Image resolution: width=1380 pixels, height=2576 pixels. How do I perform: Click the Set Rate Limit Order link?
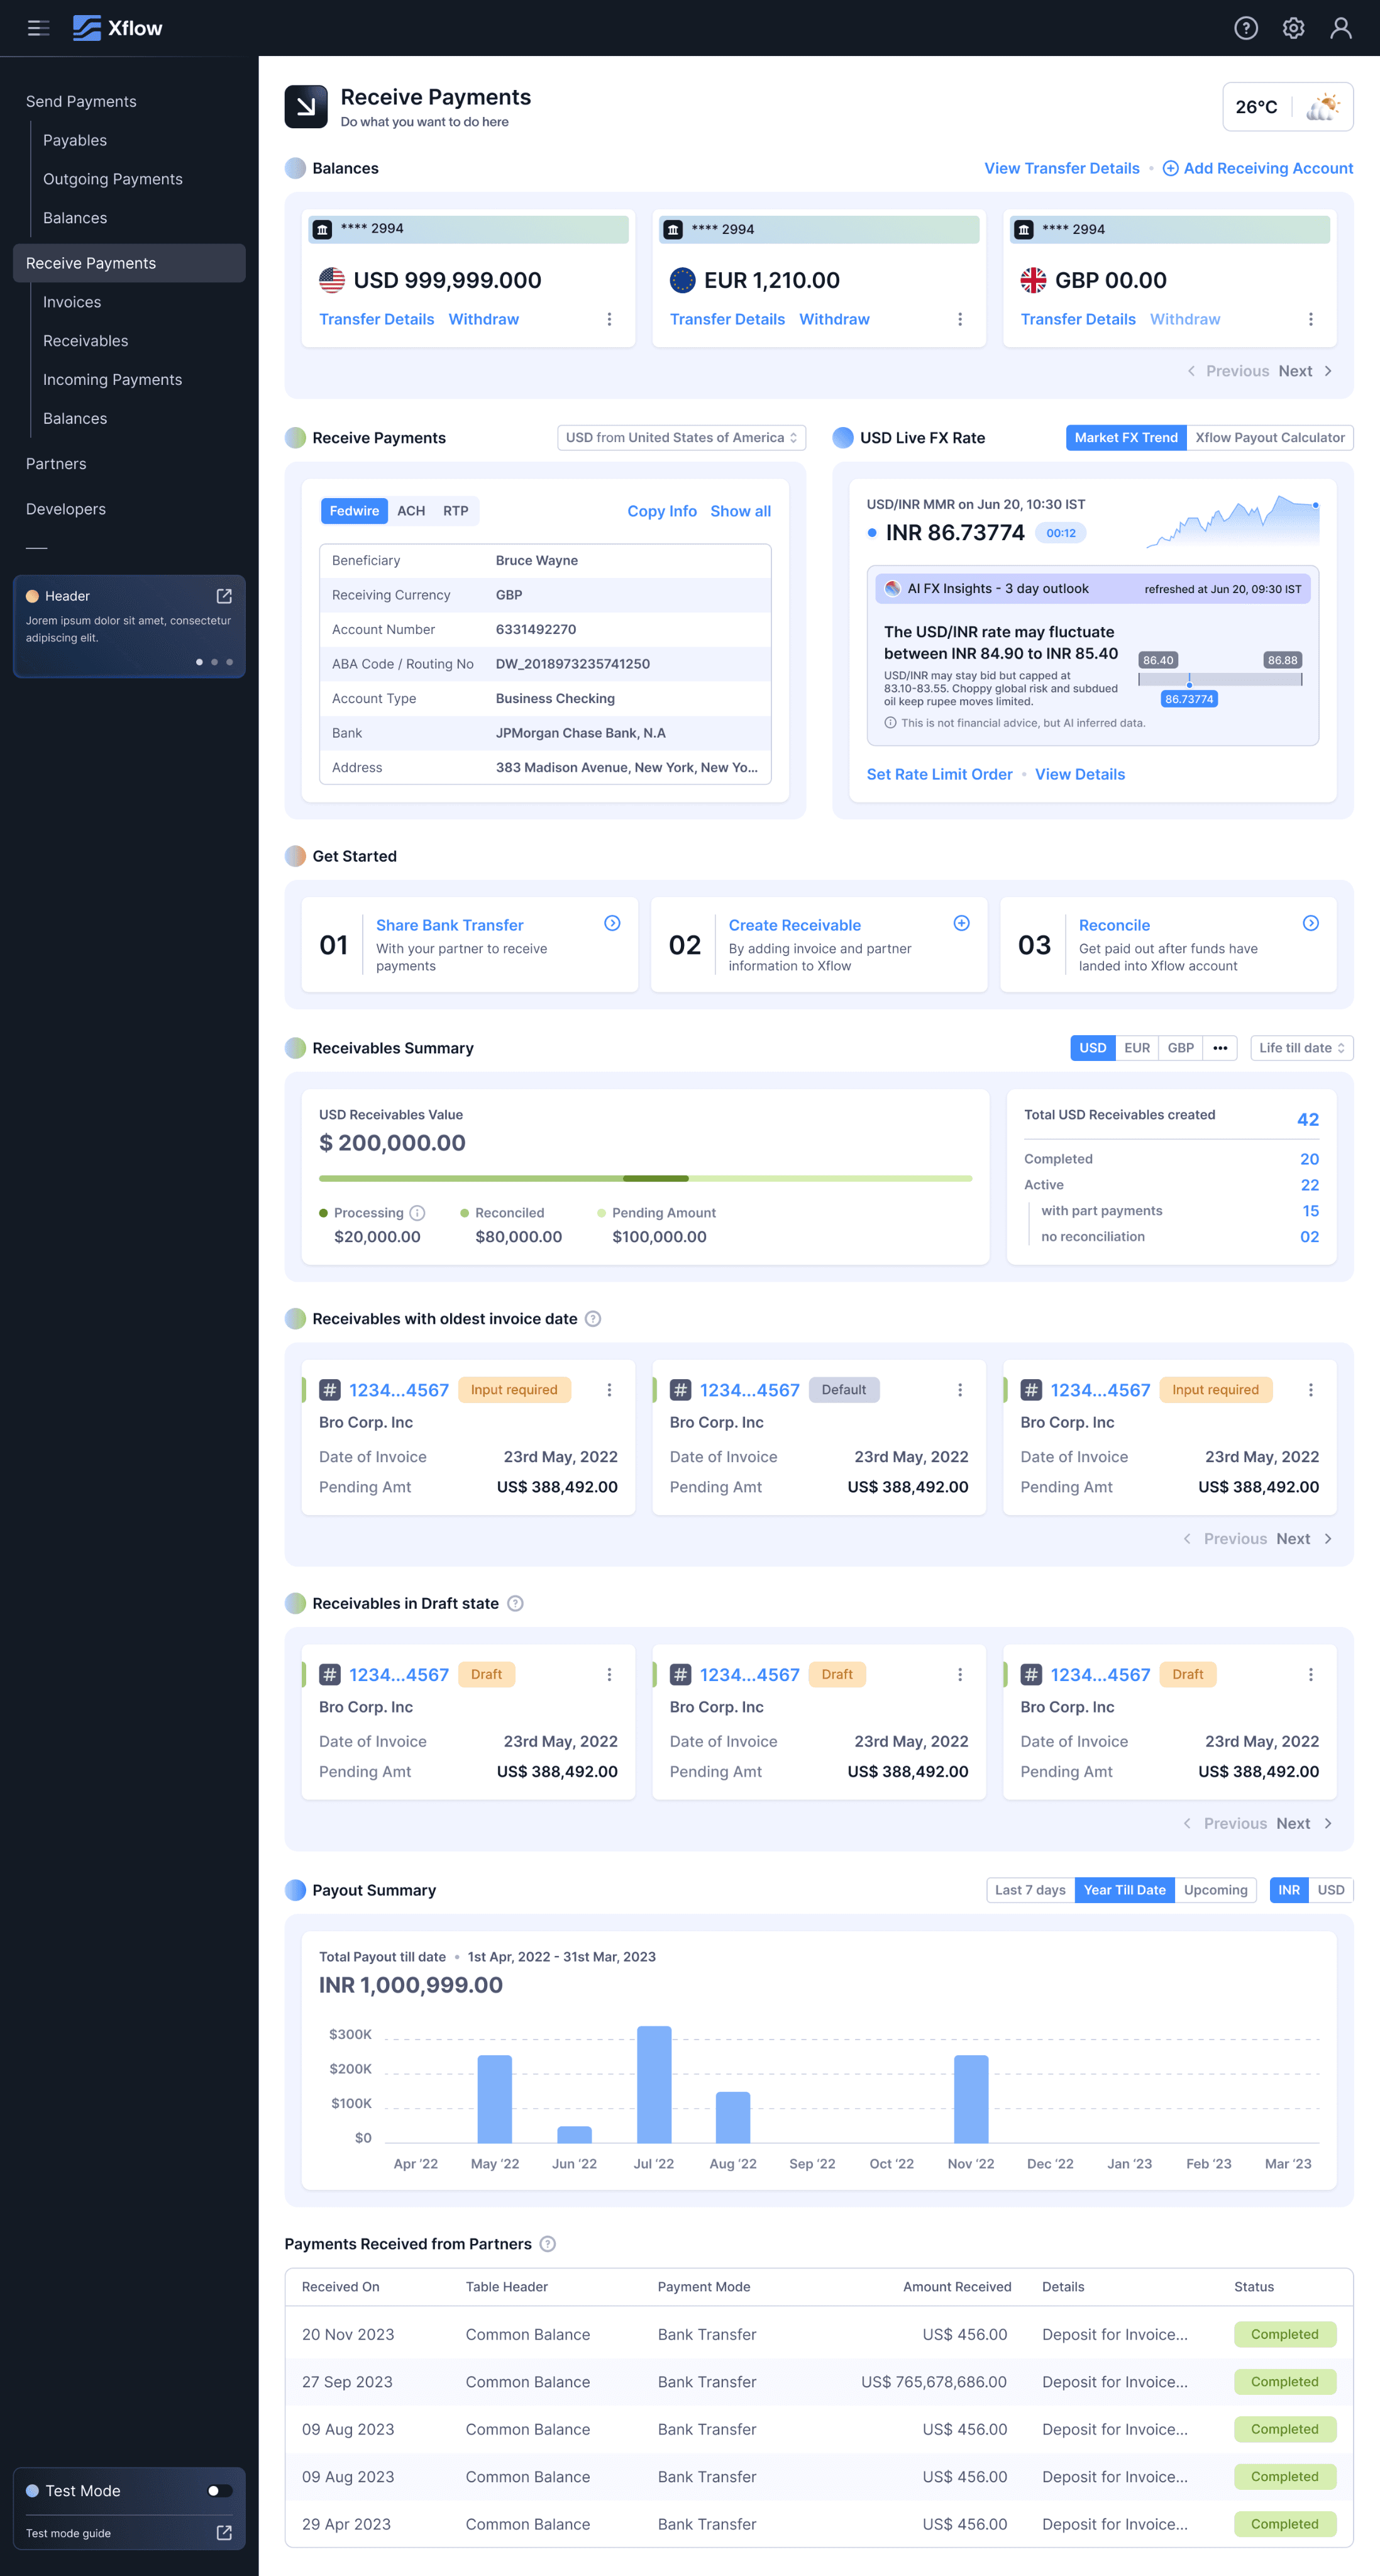coord(939,774)
